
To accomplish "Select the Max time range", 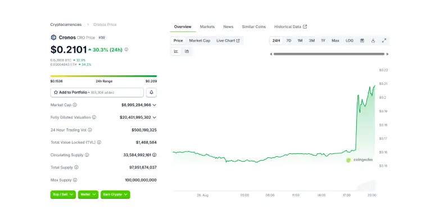I will click(335, 40).
